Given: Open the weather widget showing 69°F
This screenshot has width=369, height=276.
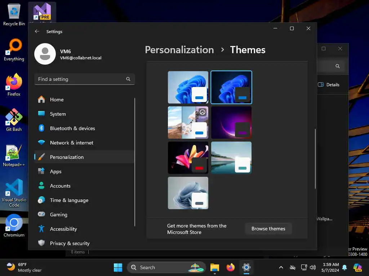Looking at the screenshot, I should 24,267.
